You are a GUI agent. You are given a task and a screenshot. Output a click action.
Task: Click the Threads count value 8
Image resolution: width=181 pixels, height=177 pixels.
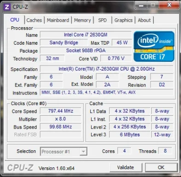[165, 151]
